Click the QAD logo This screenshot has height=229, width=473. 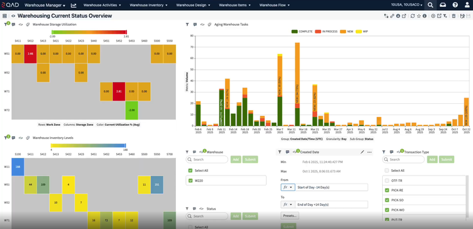[10, 5]
